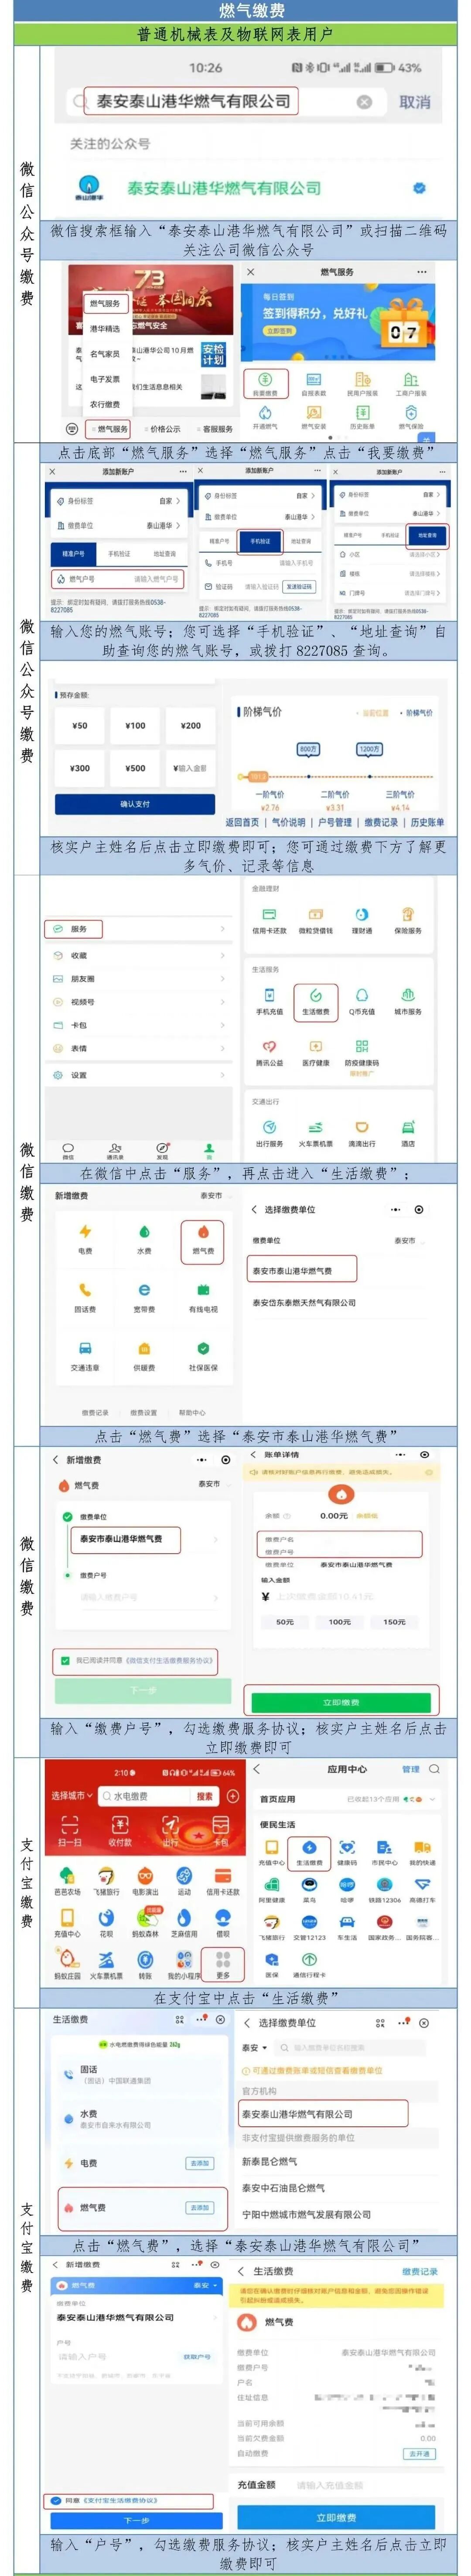Expand 缴费单位 泰山港华 selector in first panel
471x2576 pixels.
[x=164, y=525]
